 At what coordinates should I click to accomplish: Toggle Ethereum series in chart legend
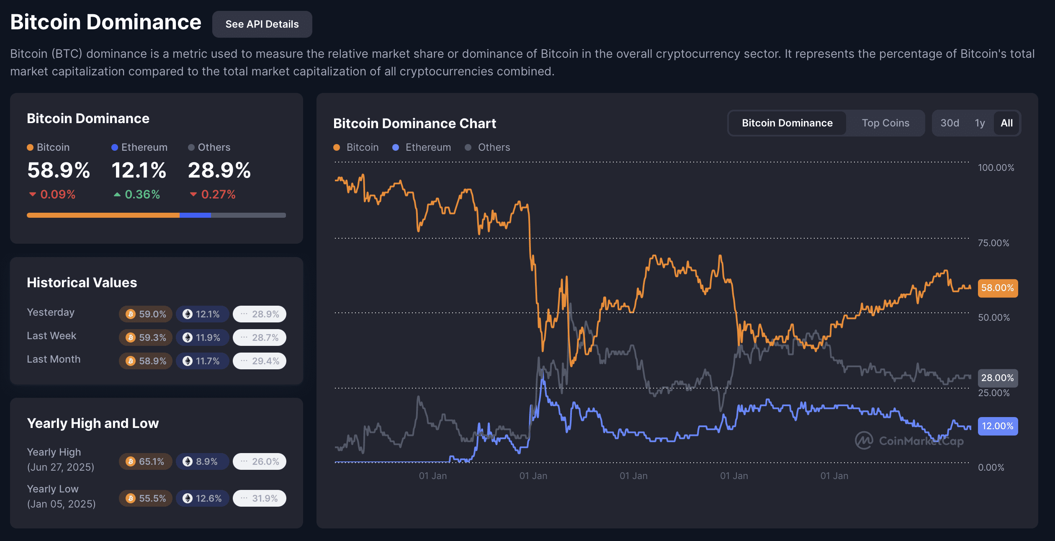coord(422,147)
